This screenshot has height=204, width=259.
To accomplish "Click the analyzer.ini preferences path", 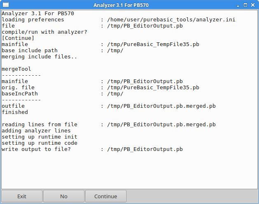I will point(171,20).
